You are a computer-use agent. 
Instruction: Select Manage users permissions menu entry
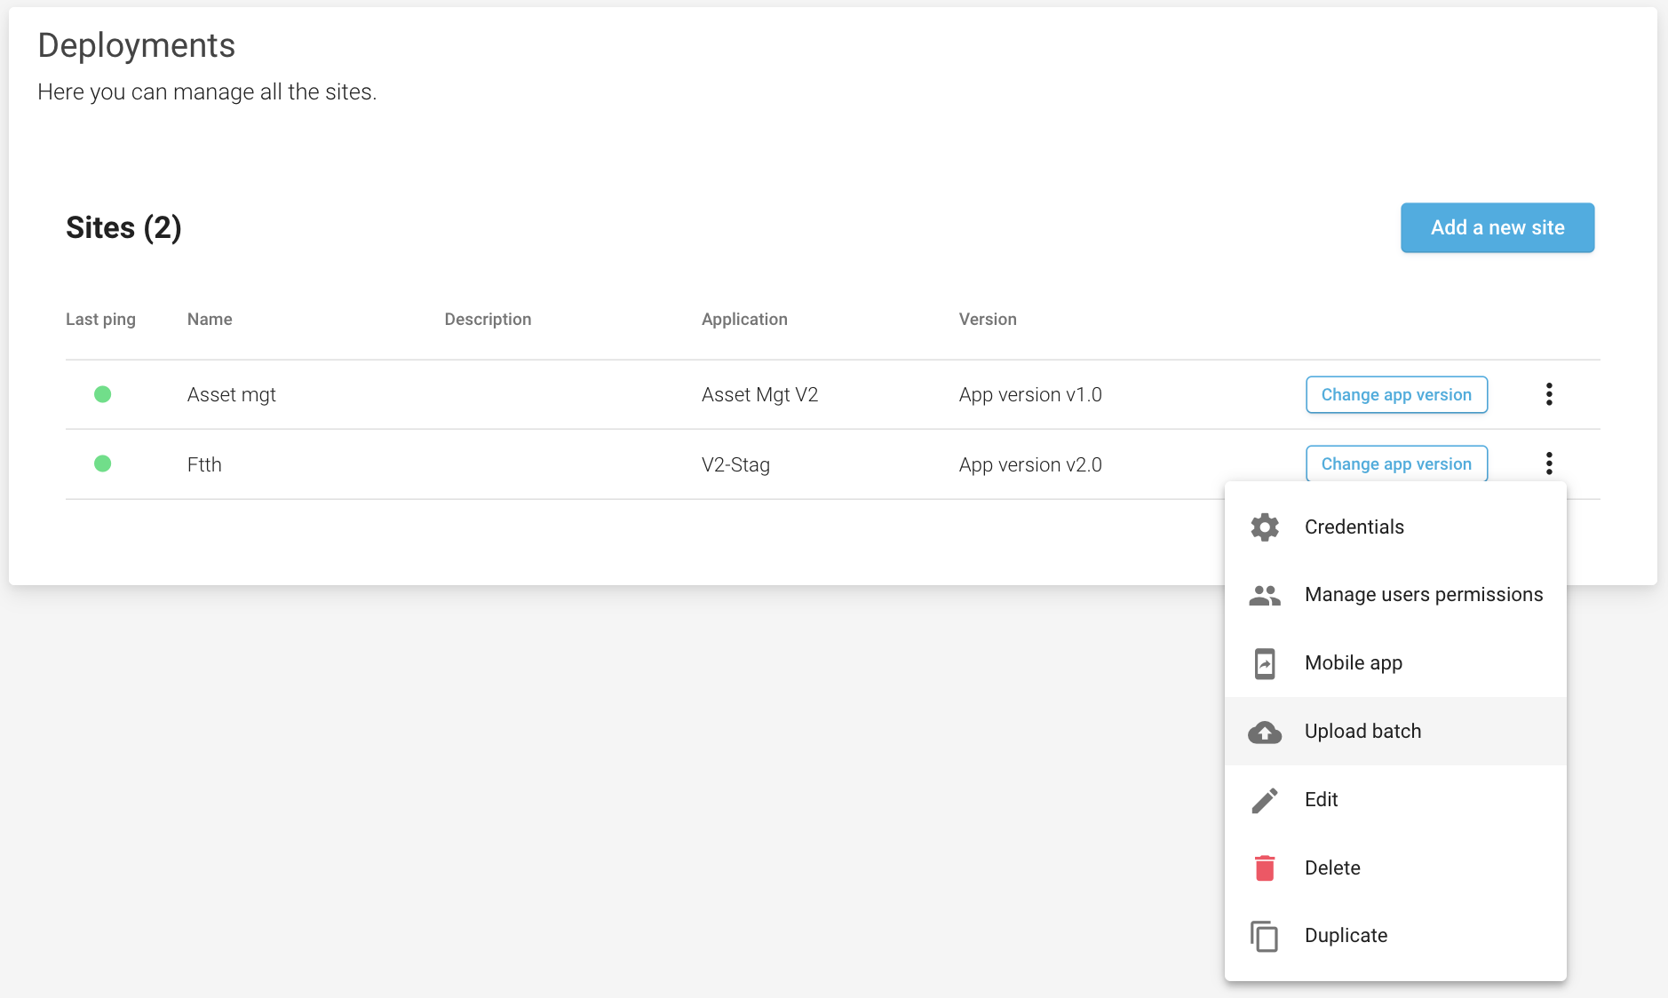pos(1423,595)
